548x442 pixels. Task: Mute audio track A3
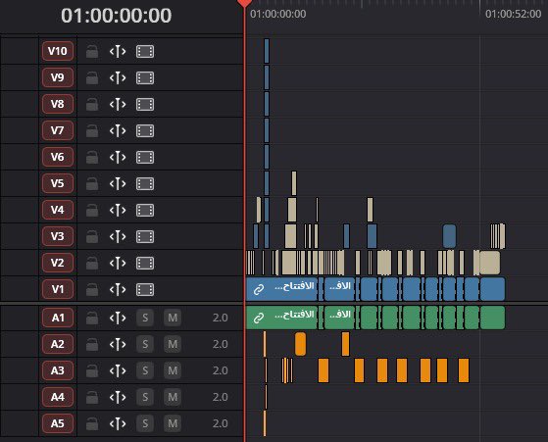[173, 370]
